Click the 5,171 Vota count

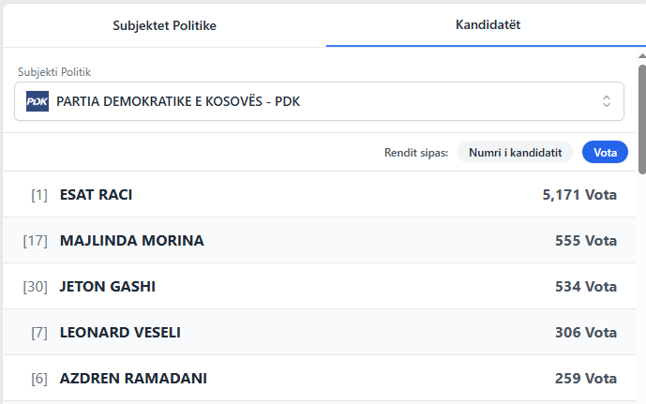[579, 195]
